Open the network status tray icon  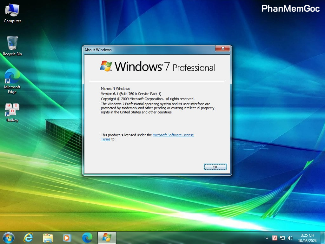(282, 238)
